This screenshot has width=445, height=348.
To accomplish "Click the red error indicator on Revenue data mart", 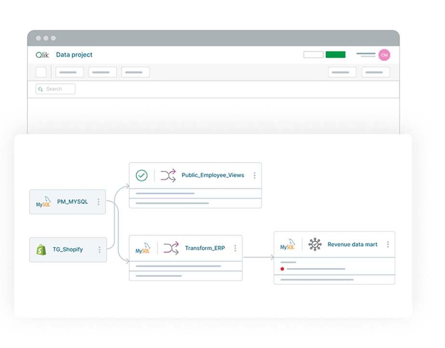I will click(282, 269).
